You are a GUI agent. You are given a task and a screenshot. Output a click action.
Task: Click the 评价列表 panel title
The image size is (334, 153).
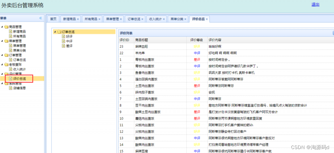tap(126, 33)
